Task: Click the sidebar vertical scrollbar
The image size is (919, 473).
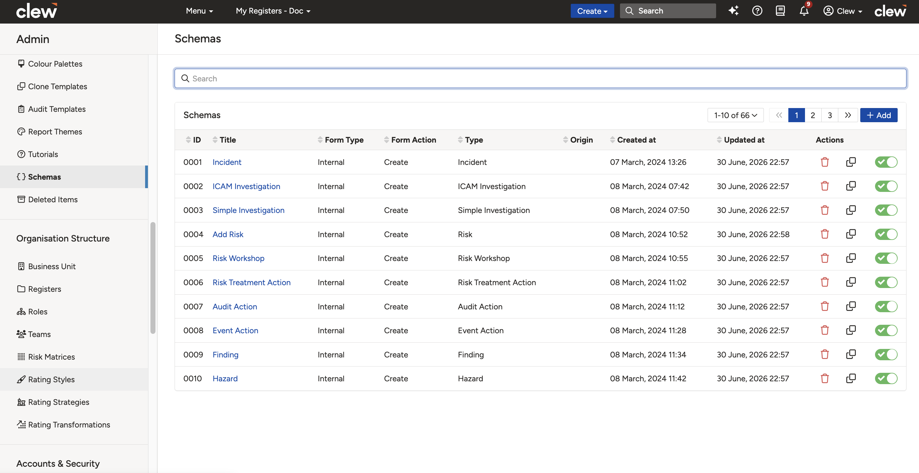Action: (153, 278)
